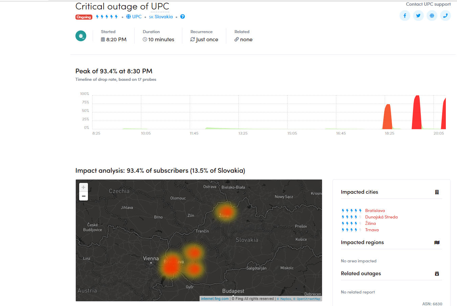The image size is (457, 306).
Task: Click Impacted cities building icon
Action: [437, 192]
